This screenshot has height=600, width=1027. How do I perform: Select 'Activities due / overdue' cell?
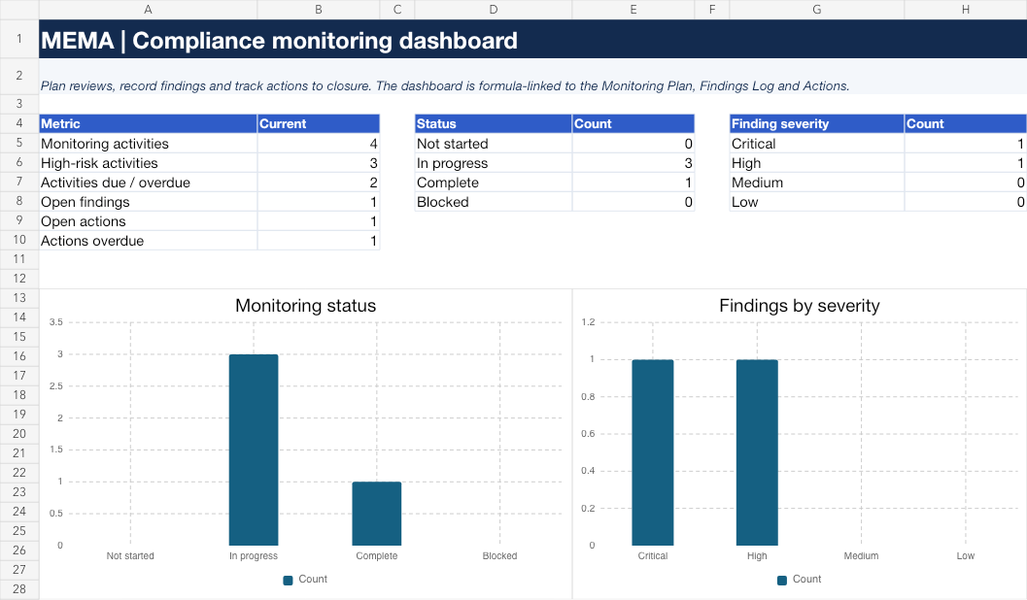coord(148,183)
